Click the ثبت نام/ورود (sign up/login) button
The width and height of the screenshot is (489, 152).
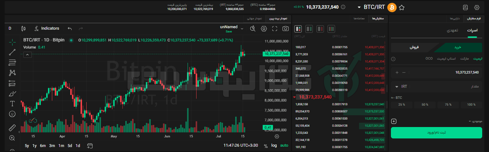pyautogui.click(x=437, y=132)
